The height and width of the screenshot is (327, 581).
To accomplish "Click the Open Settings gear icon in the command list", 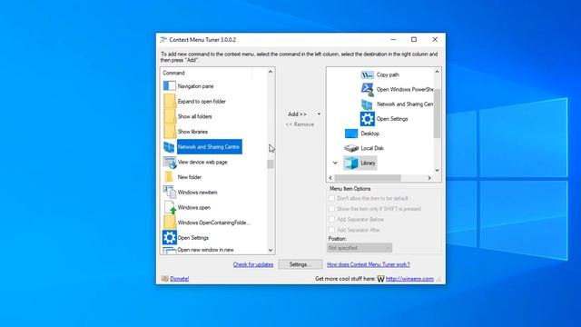I will (170, 238).
